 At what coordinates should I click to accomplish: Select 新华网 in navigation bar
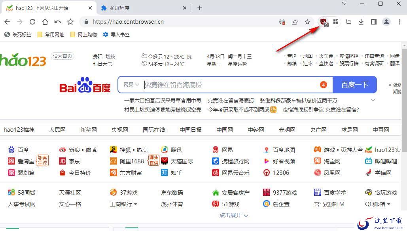(x=89, y=130)
